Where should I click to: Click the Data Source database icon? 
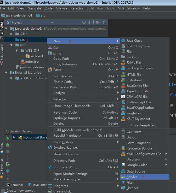click(123, 171)
